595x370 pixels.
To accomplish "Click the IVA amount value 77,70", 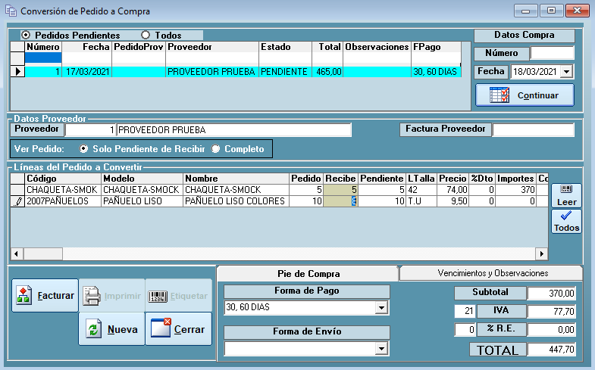I will click(551, 311).
